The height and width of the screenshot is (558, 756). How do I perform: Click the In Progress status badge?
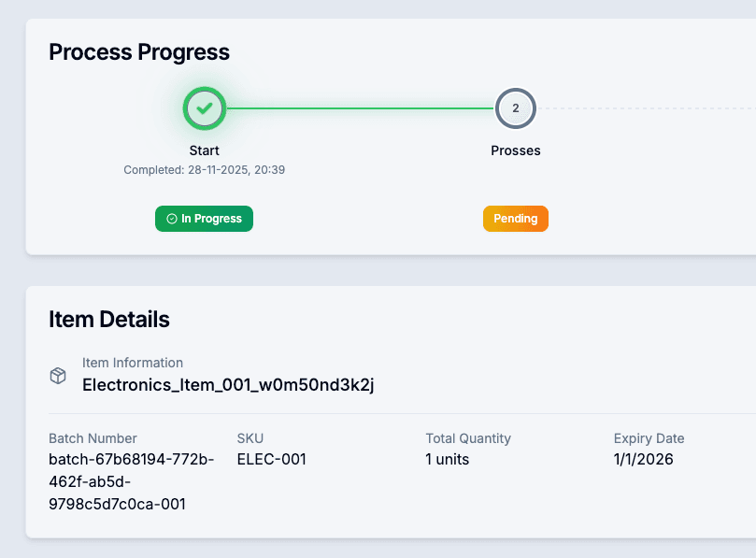tap(204, 219)
